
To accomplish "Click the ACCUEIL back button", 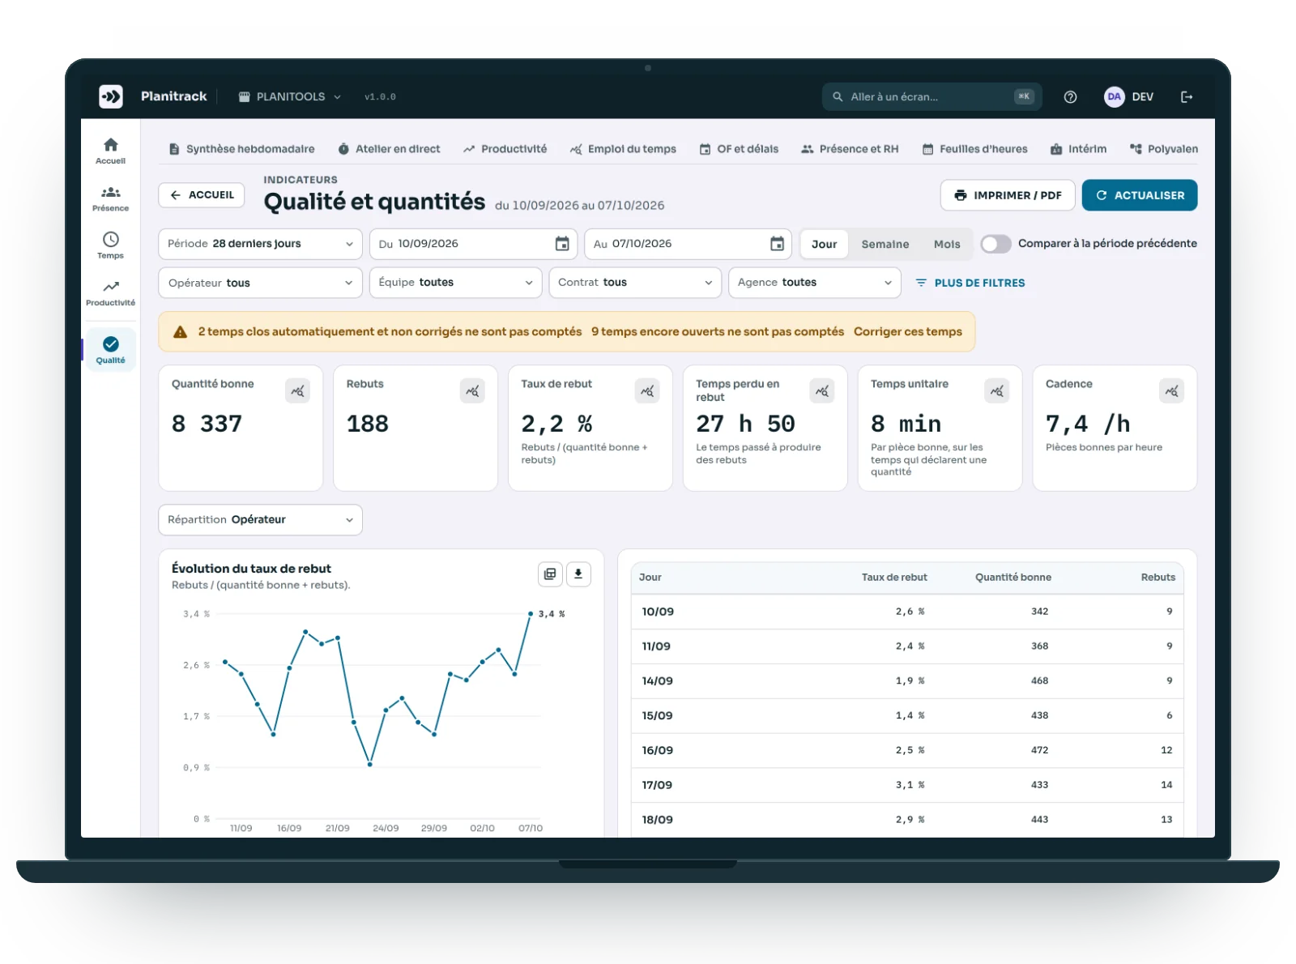I will 202,195.
